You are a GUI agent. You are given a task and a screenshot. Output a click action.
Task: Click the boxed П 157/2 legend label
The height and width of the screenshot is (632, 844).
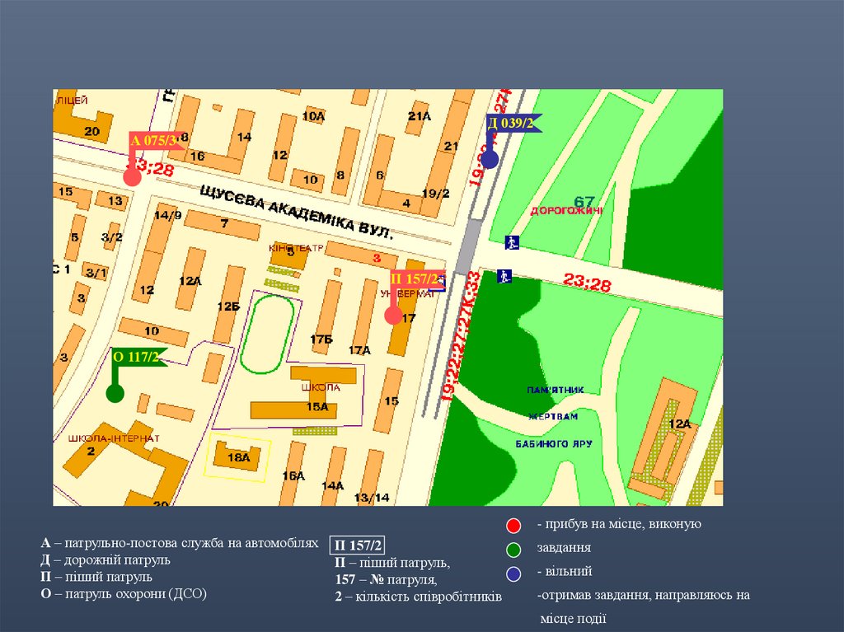[359, 546]
